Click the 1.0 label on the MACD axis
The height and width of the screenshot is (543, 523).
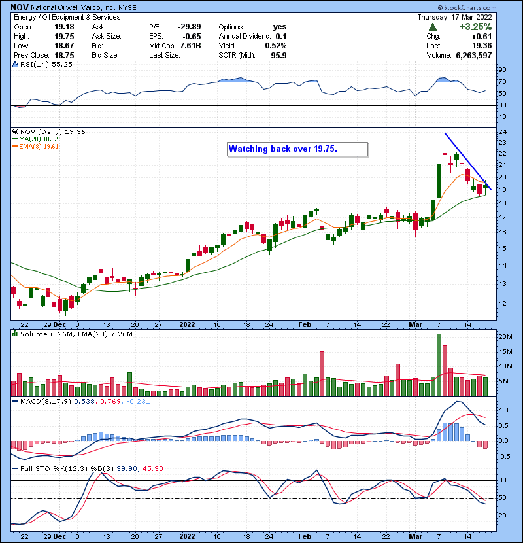(503, 410)
